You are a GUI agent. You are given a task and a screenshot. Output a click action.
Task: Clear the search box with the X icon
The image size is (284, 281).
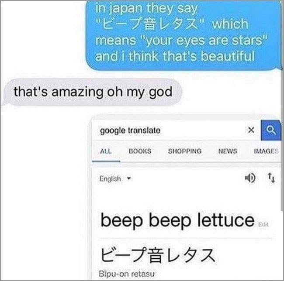point(251,130)
